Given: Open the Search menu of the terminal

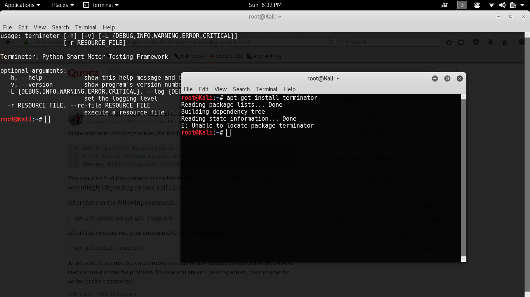Looking at the screenshot, I should tap(241, 89).
